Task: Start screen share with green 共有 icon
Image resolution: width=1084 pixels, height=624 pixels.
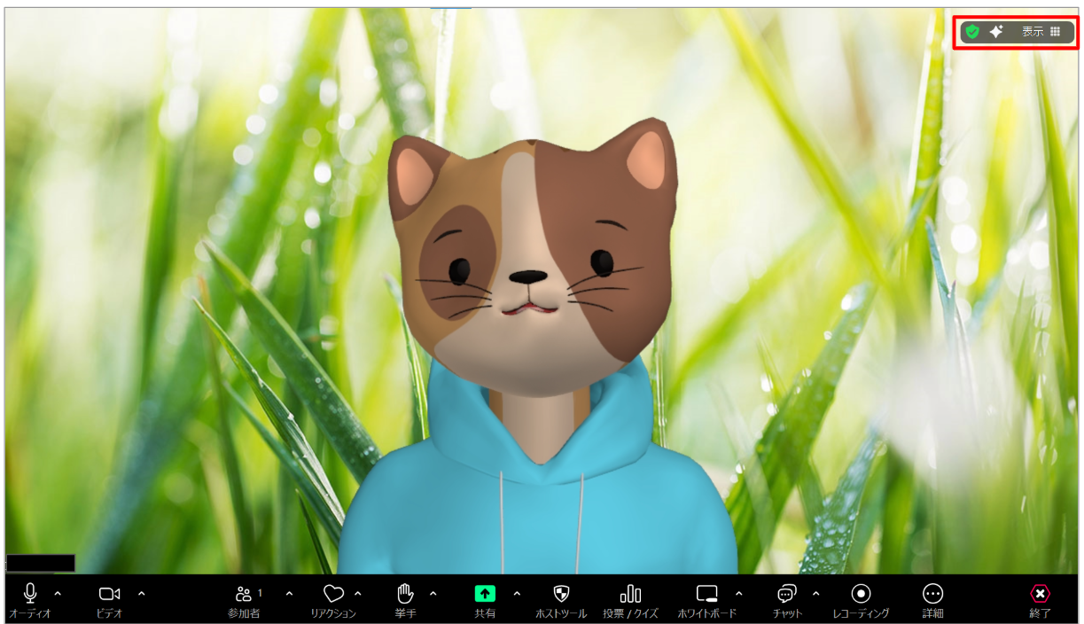Action: (485, 594)
